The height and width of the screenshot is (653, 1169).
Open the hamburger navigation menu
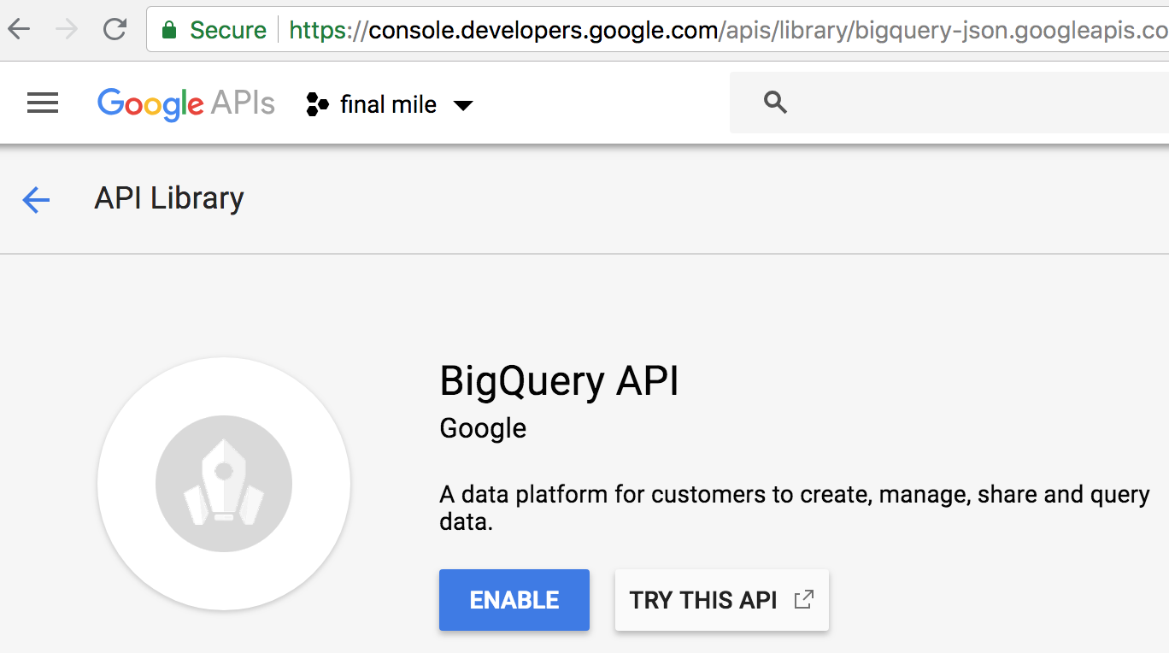point(43,103)
